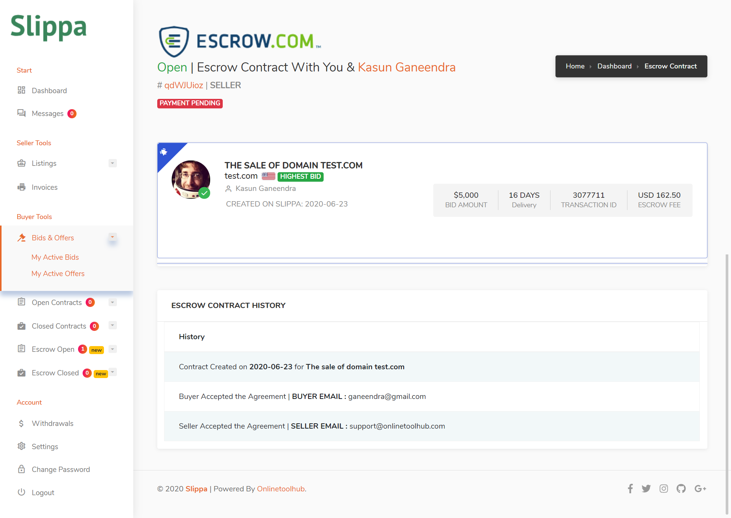The height and width of the screenshot is (518, 731).
Task: Open the Withdrawals menu item
Action: pyautogui.click(x=53, y=423)
